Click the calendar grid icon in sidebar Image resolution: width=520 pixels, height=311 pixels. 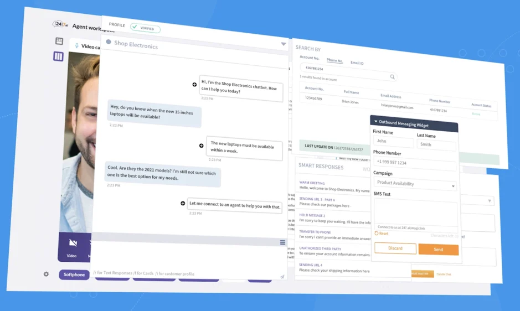coord(59,41)
